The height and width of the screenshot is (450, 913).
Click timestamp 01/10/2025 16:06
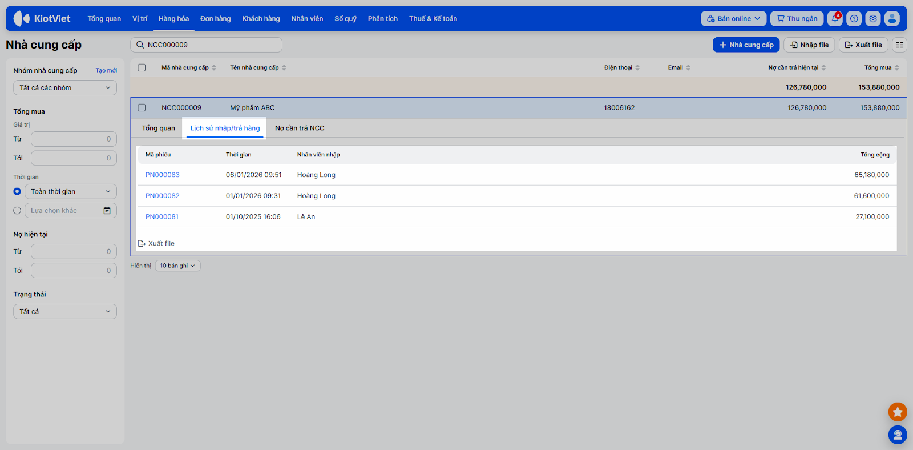tap(253, 217)
